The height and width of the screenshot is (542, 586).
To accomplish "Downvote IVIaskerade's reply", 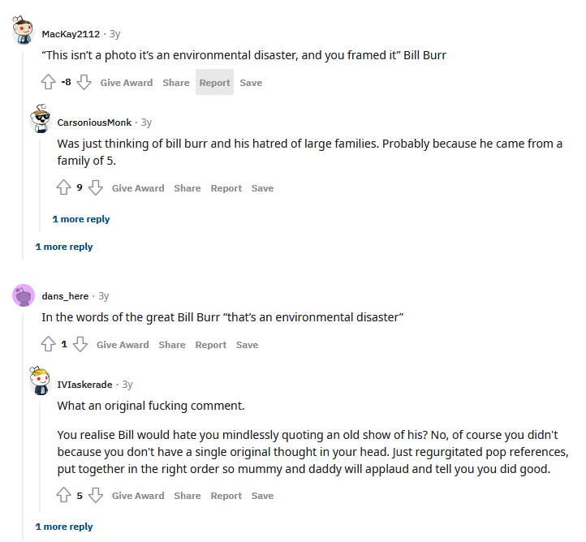I will (96, 496).
